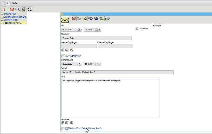Close the message panel with small orange X
The width and height of the screenshot is (212, 134).
(x=62, y=14)
